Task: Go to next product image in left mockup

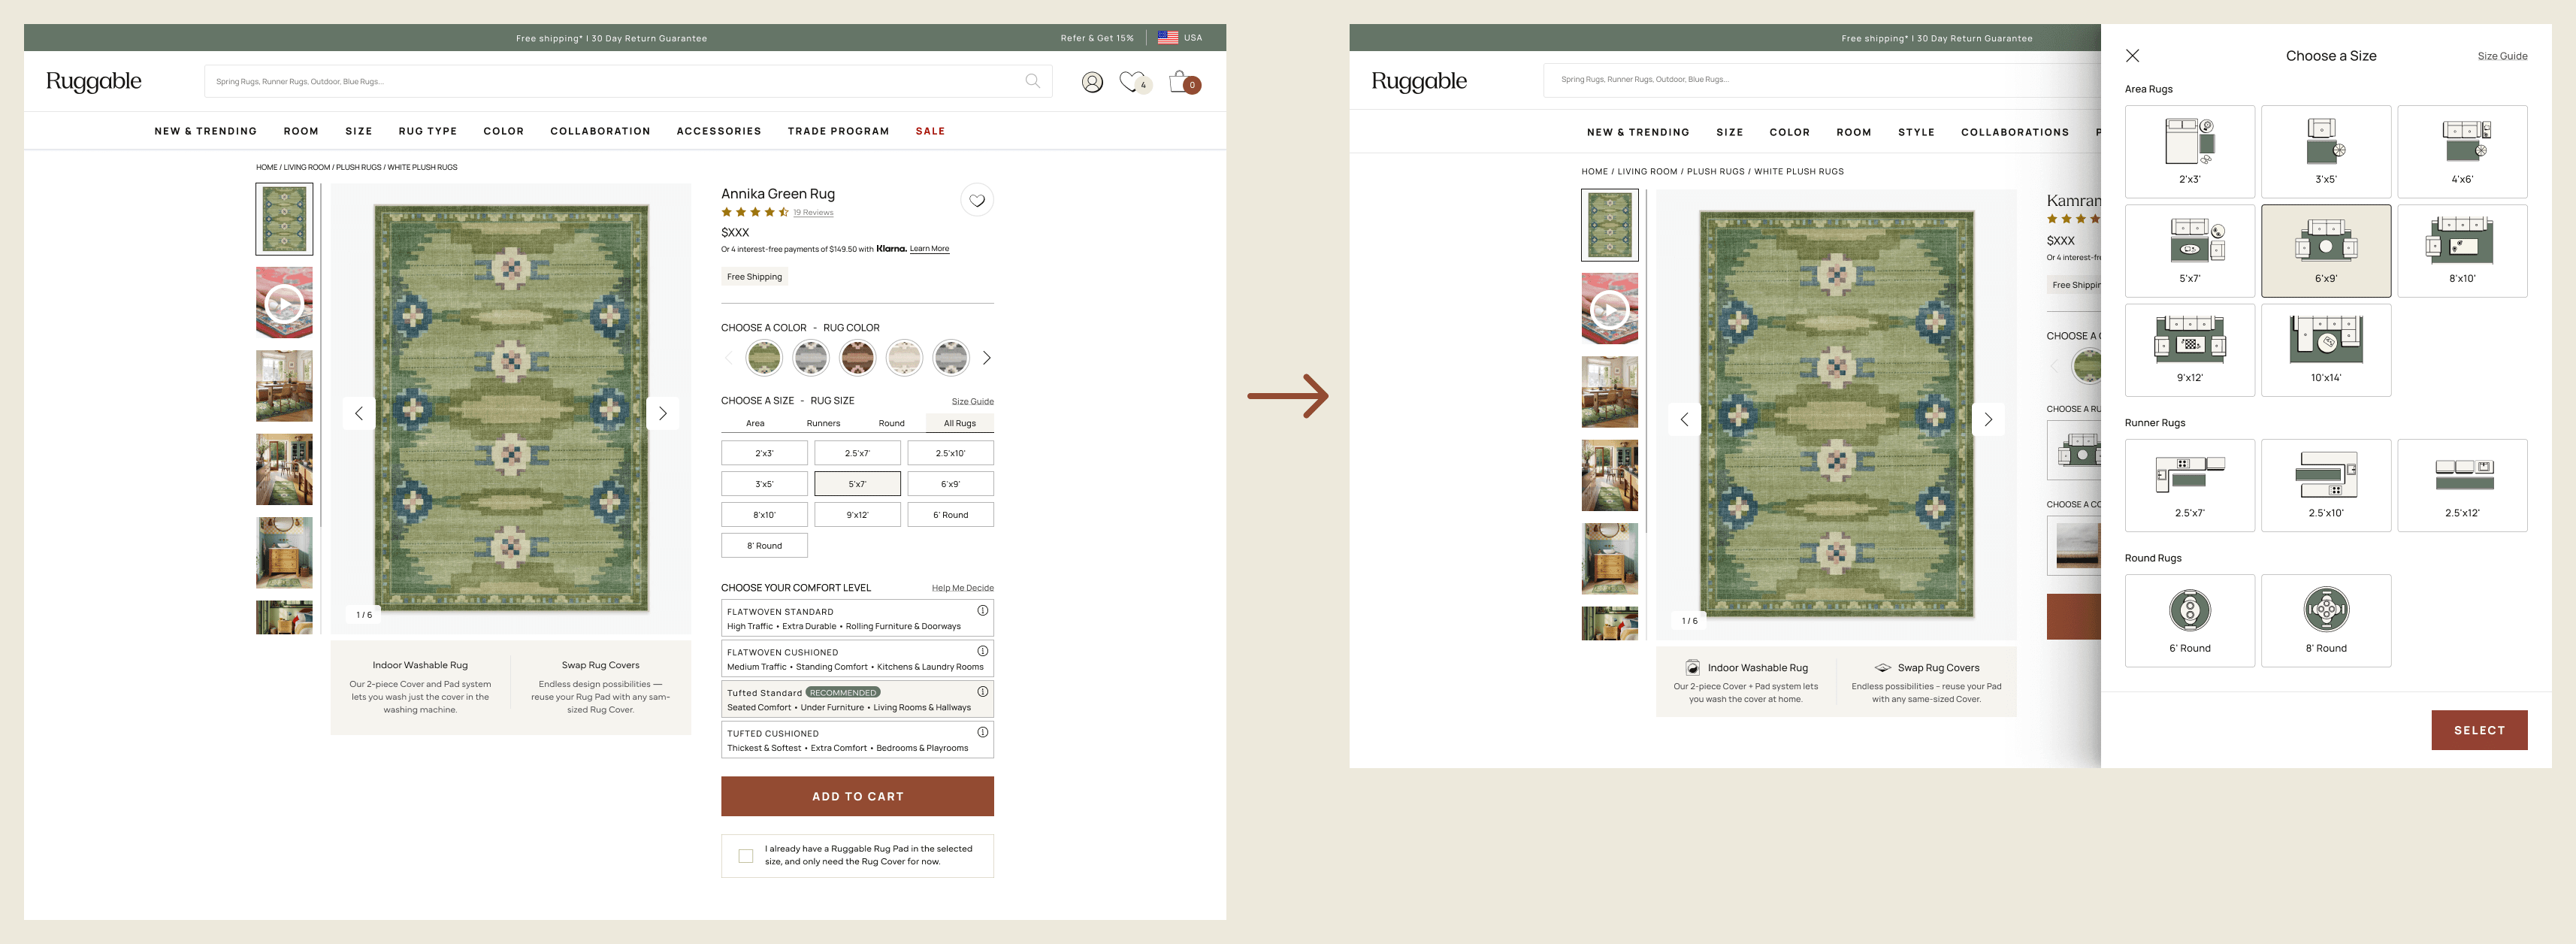Action: click(662, 413)
